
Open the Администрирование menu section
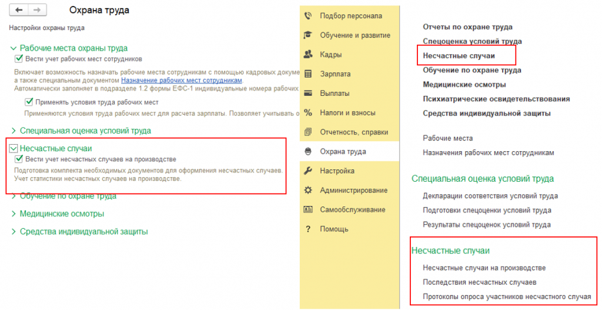pyautogui.click(x=349, y=190)
